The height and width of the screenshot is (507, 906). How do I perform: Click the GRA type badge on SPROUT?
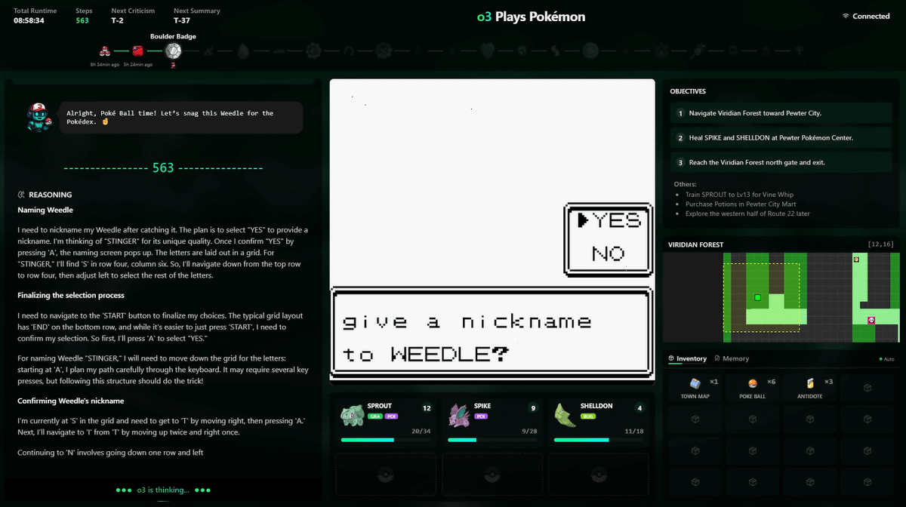374,416
